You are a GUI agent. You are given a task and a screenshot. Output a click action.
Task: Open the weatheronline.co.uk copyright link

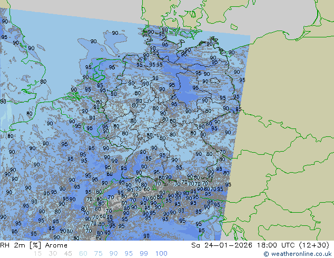click(x=297, y=254)
